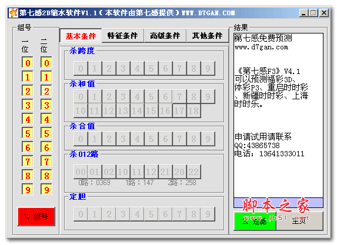Image resolution: width=337 pixels, height=245 pixels.
Task: Select 9 in 杀跨度 group
Action: tap(208, 69)
